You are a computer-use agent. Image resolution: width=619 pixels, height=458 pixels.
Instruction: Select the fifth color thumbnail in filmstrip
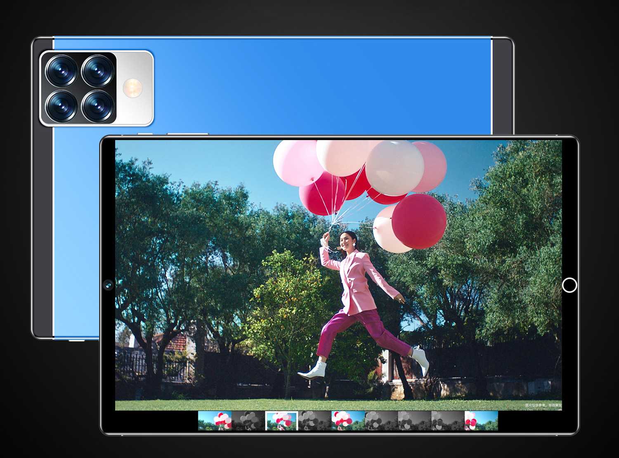[348, 421]
